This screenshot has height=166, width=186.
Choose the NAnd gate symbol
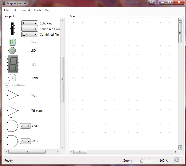[x=13, y=141]
